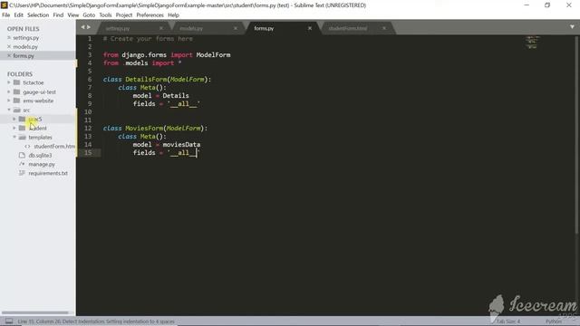Open the View menu
Viewport: 580px width, 326px height.
pyautogui.click(x=72, y=15)
